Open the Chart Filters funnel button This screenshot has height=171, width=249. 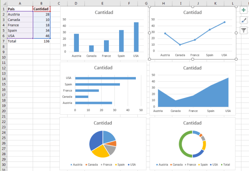coord(243,30)
